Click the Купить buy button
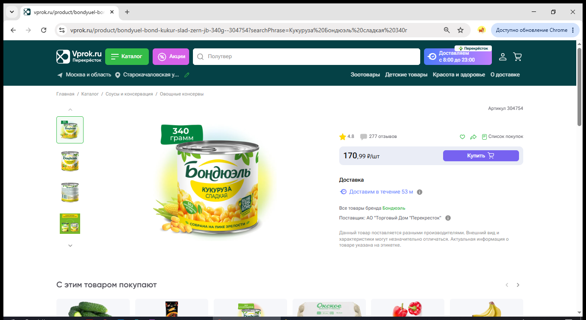The height and width of the screenshot is (320, 586). click(x=481, y=156)
